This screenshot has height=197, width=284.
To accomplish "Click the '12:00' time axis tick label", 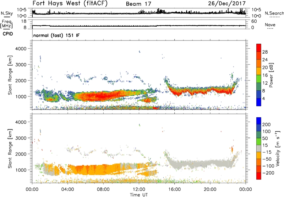I will (139, 190).
